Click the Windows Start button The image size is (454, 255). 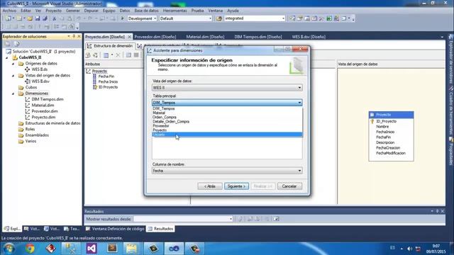[9, 249]
